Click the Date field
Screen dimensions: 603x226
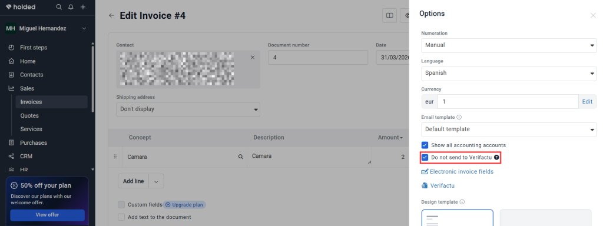(x=393, y=57)
